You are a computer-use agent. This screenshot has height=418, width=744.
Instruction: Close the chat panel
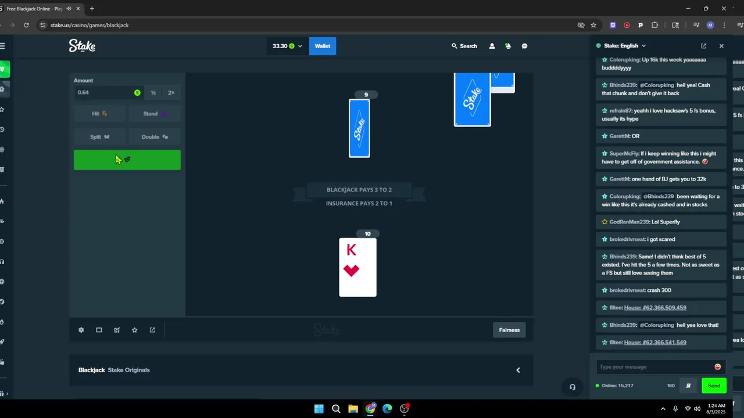click(x=721, y=46)
